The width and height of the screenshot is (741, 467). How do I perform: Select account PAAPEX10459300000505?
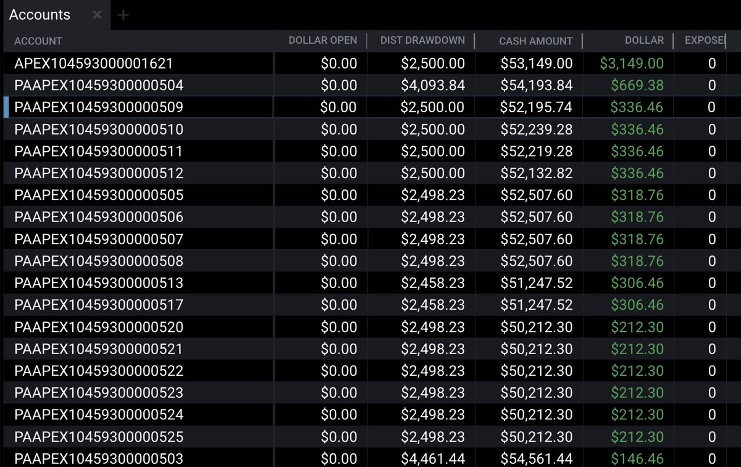[x=99, y=196]
